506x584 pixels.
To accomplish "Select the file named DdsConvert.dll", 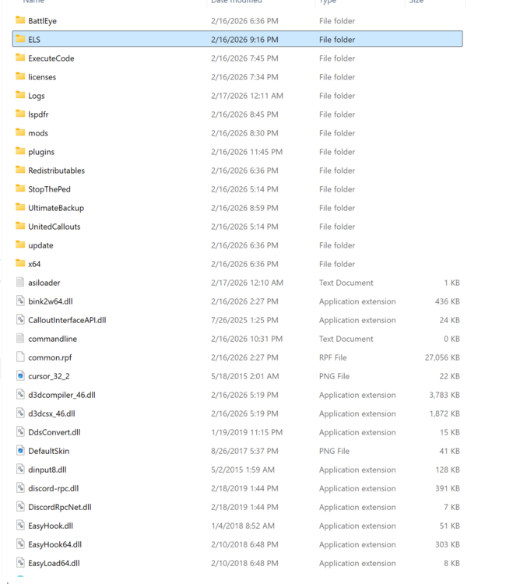I will (54, 432).
